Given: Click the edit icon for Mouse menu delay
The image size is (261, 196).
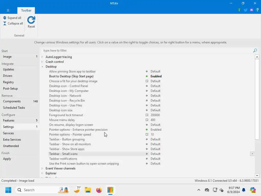Looking at the screenshot, I should click(147, 120).
